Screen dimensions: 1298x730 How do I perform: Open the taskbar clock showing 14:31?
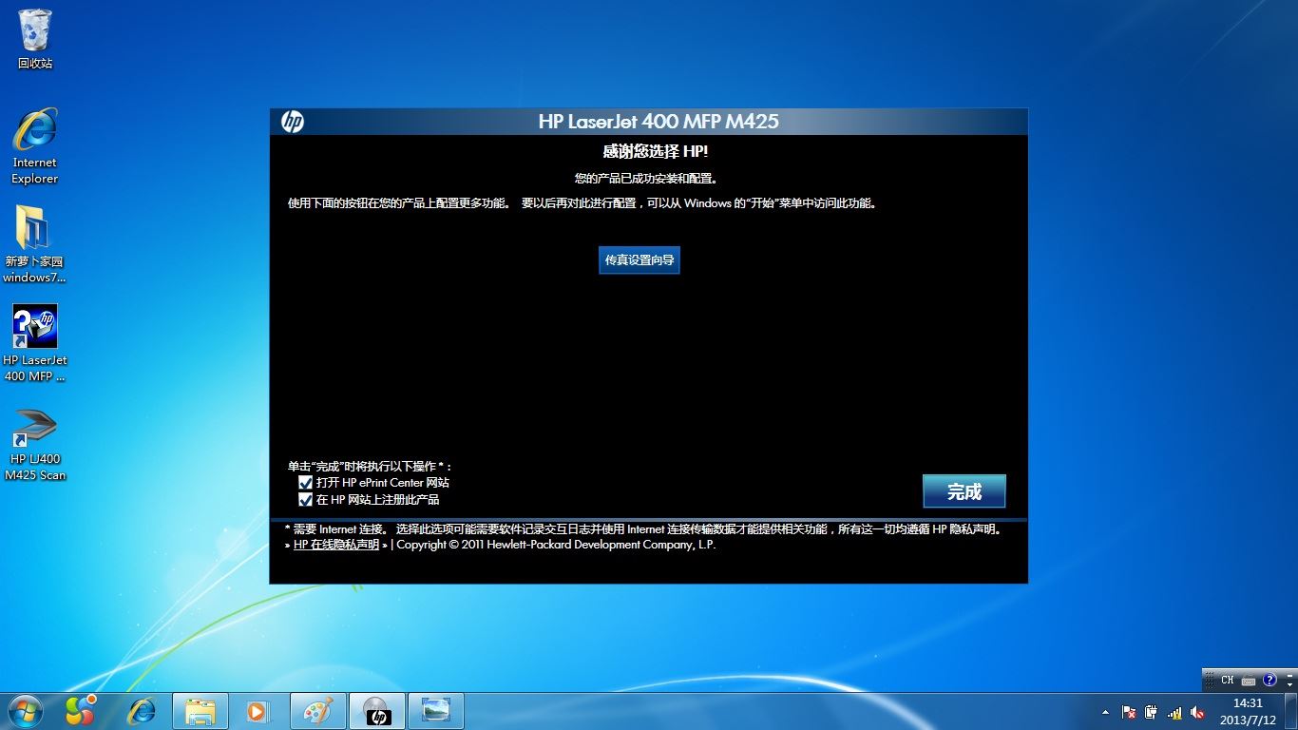(1248, 711)
